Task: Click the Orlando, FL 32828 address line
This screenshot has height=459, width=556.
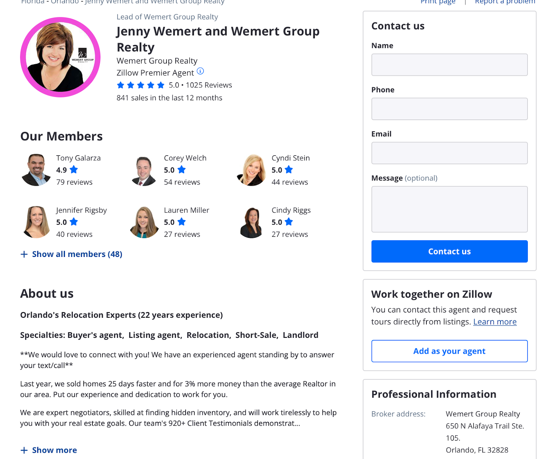Action: point(477,450)
